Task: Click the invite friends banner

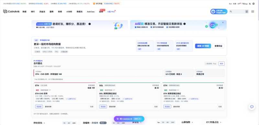Action: tap(80, 25)
